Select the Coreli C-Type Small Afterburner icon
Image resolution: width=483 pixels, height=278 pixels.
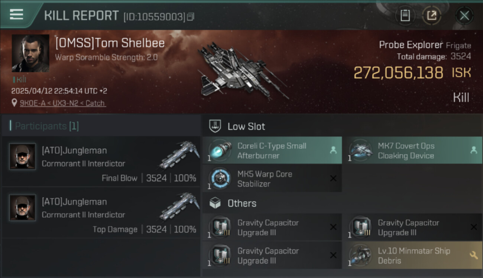(220, 150)
